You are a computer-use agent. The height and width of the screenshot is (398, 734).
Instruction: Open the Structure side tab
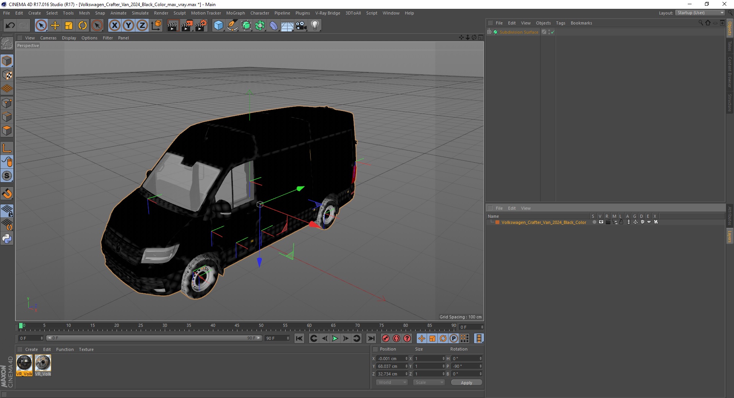[729, 103]
